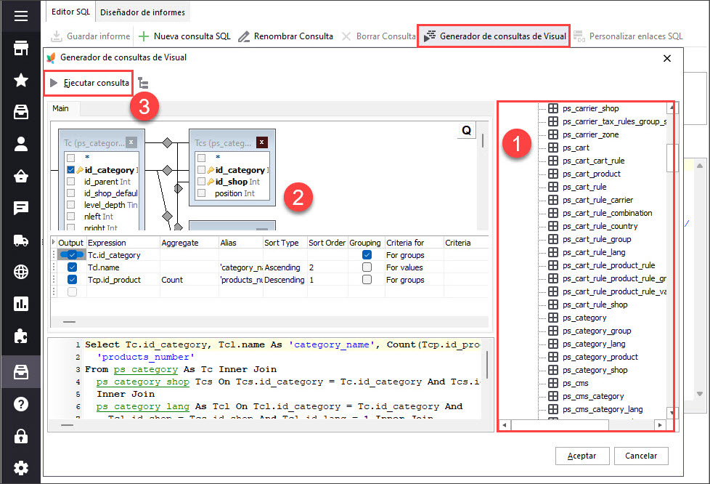
Task: Click Borrar Consulta in the toolbar
Action: (x=378, y=36)
